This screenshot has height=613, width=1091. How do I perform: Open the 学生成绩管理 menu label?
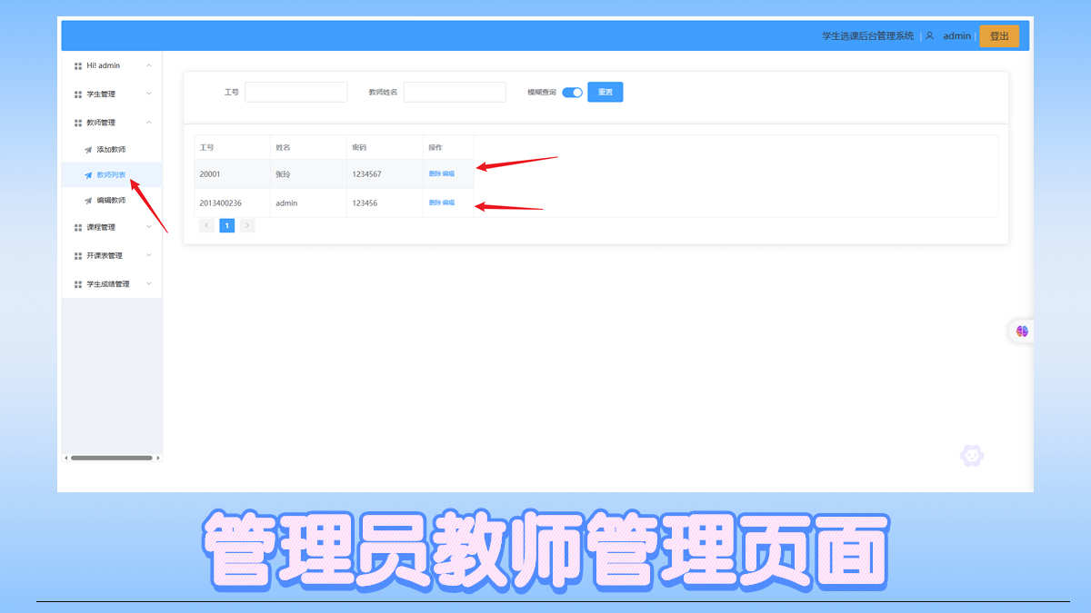click(108, 284)
